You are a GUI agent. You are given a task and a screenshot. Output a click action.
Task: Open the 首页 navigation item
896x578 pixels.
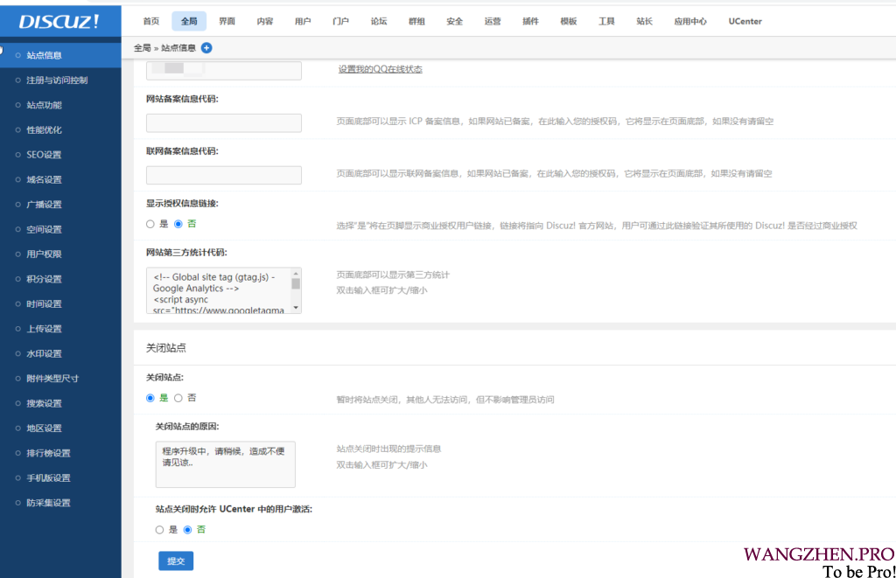click(151, 21)
